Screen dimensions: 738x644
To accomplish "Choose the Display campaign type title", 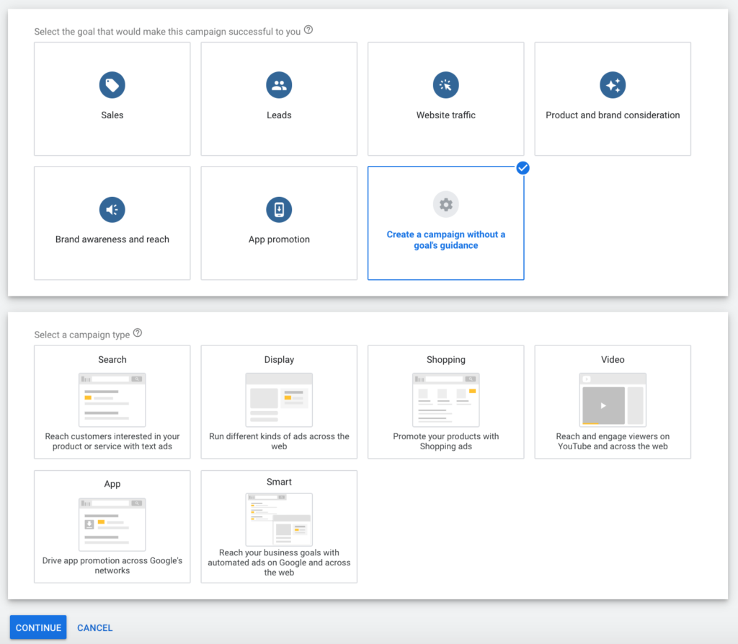I will pyautogui.click(x=279, y=359).
